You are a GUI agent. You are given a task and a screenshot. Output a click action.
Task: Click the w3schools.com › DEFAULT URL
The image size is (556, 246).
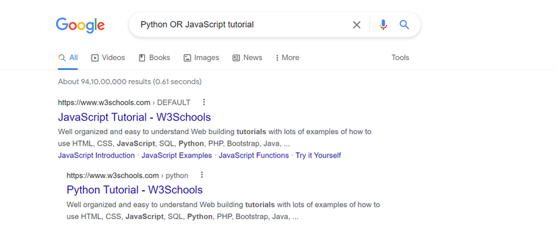coord(124,103)
